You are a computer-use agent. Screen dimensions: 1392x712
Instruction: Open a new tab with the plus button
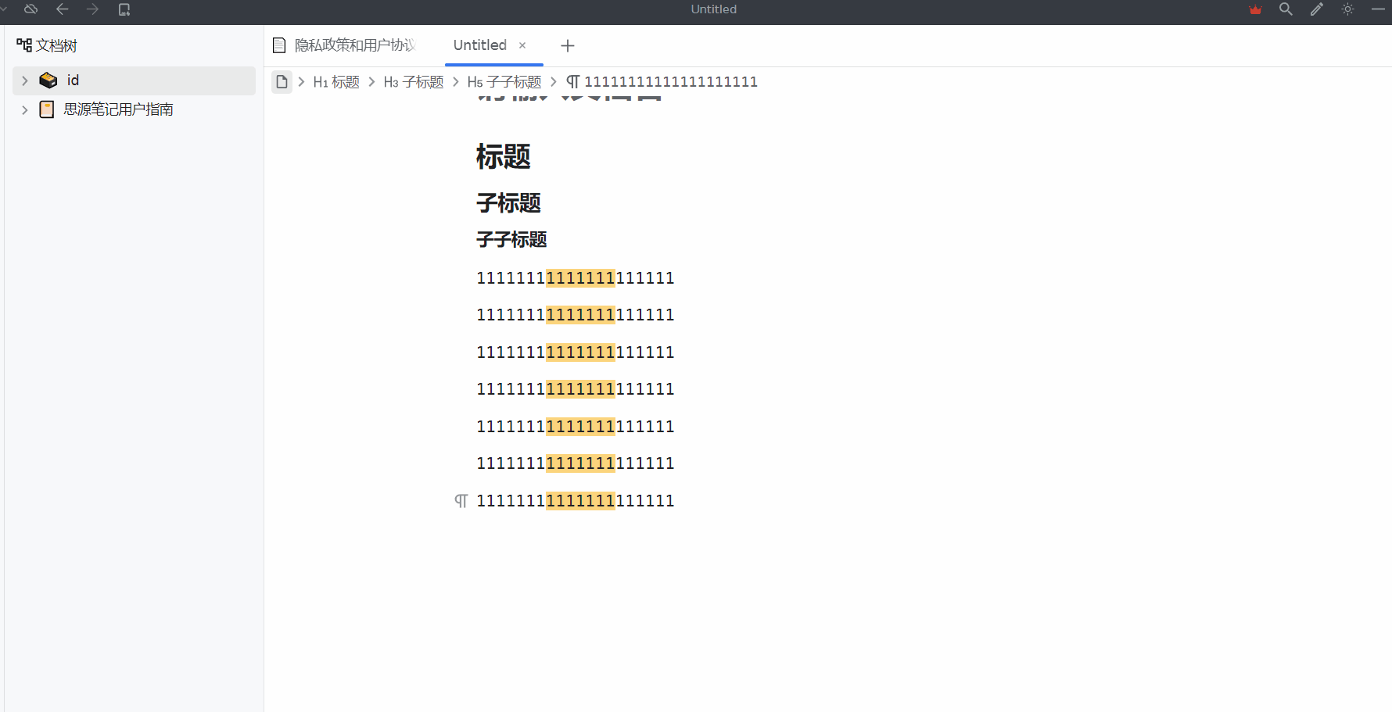(568, 45)
